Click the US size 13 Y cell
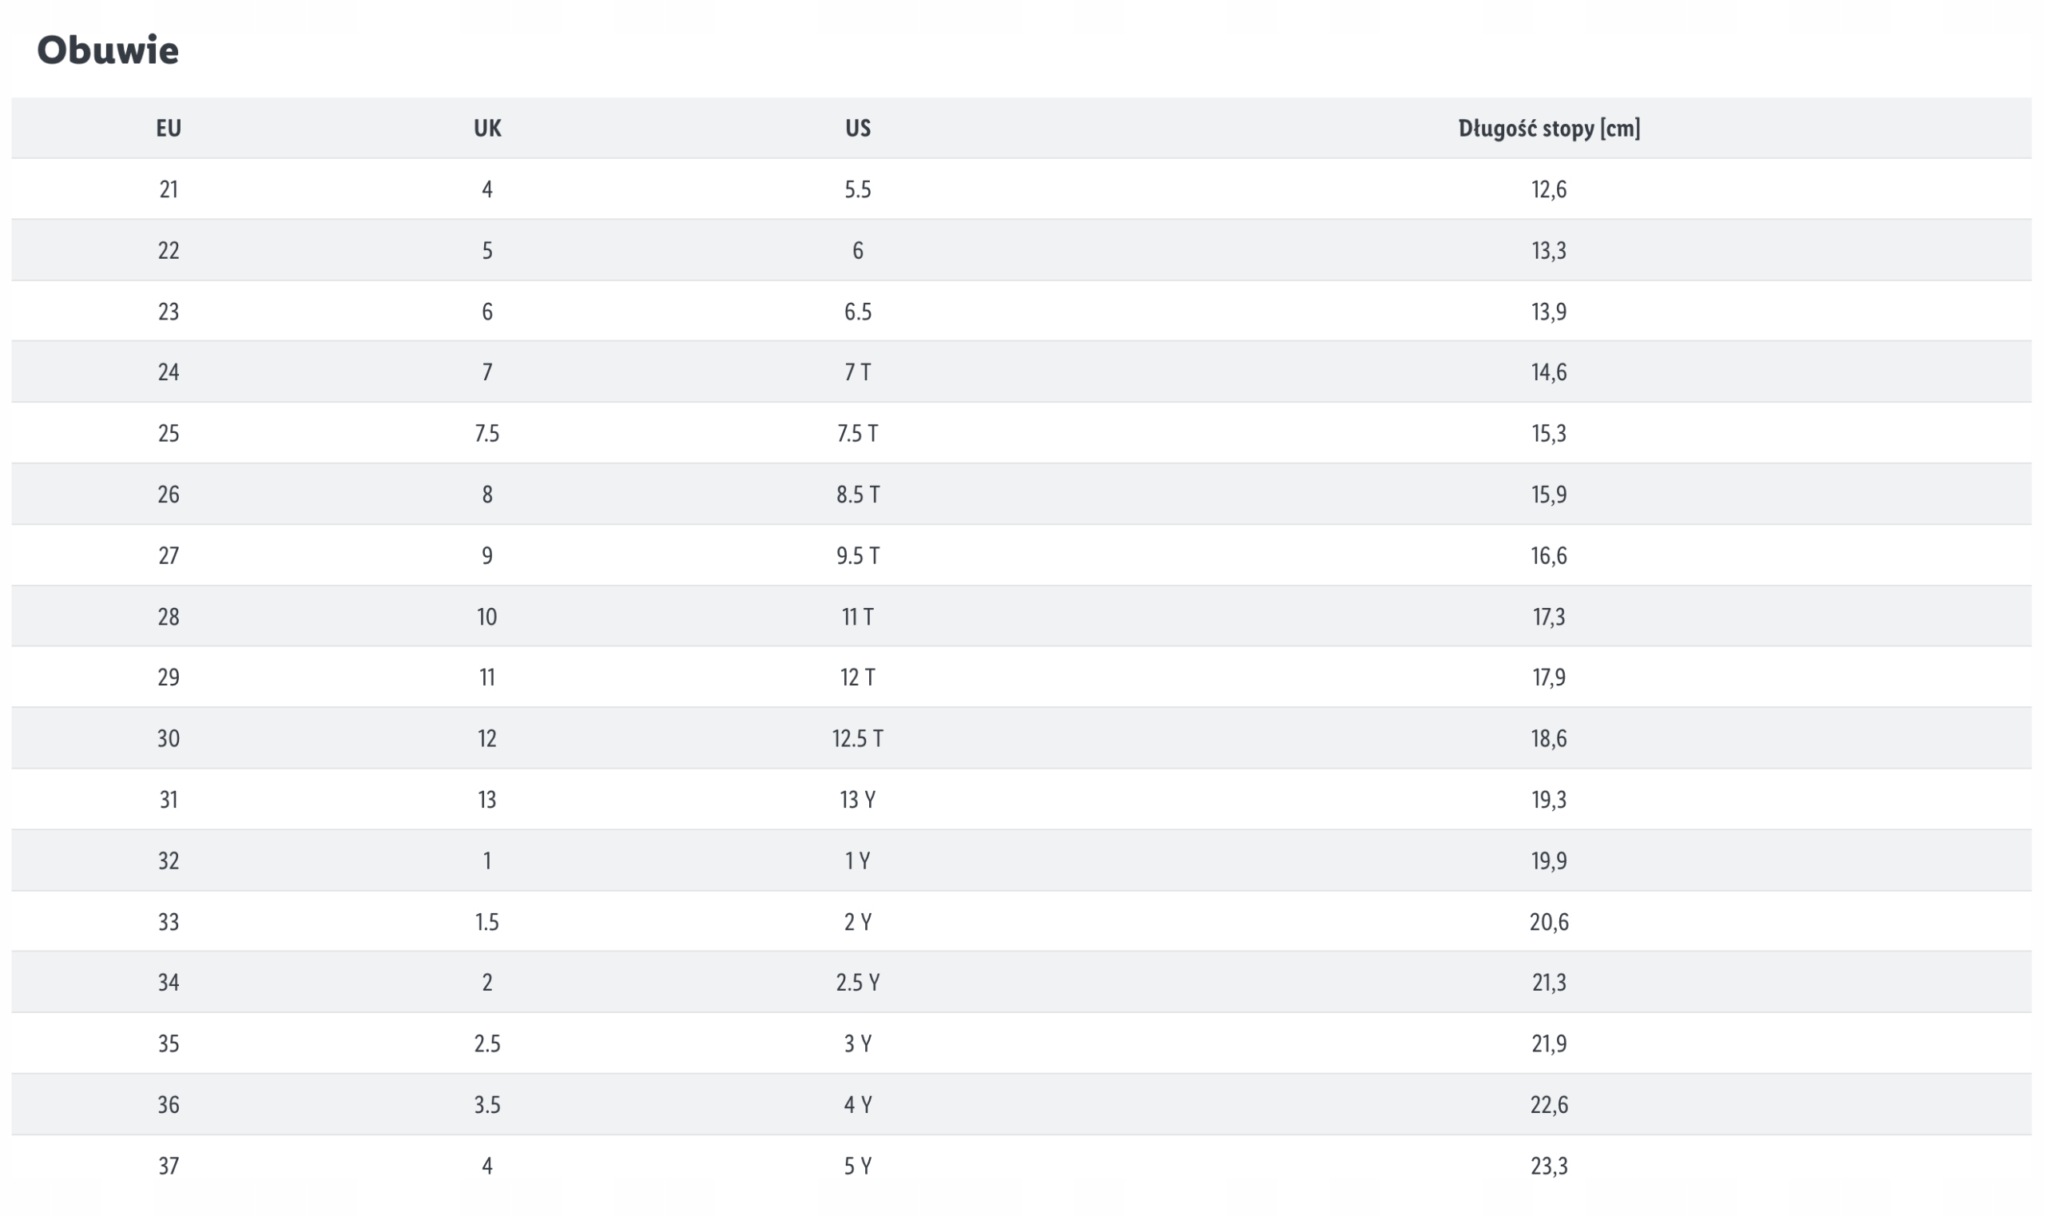2045x1216 pixels. 858,800
